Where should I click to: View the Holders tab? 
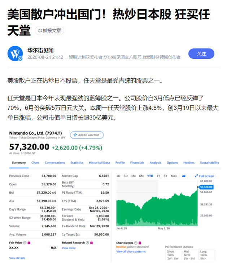click(x=189, y=163)
